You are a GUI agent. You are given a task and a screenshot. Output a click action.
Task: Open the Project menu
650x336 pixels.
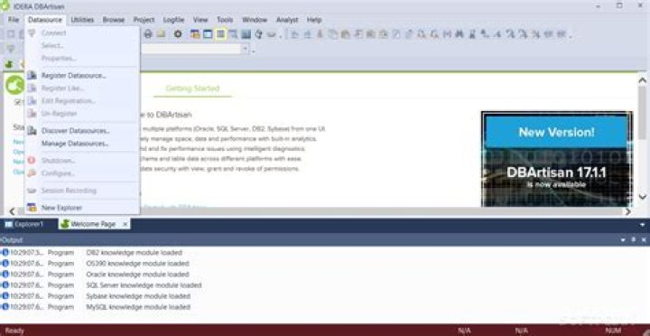click(x=144, y=20)
